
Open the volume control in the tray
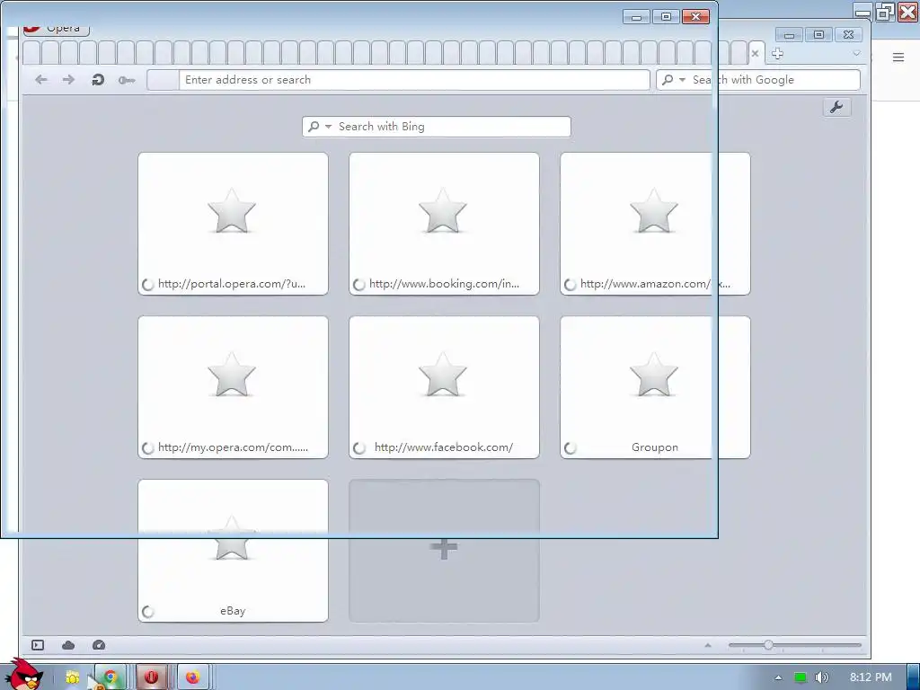821,677
